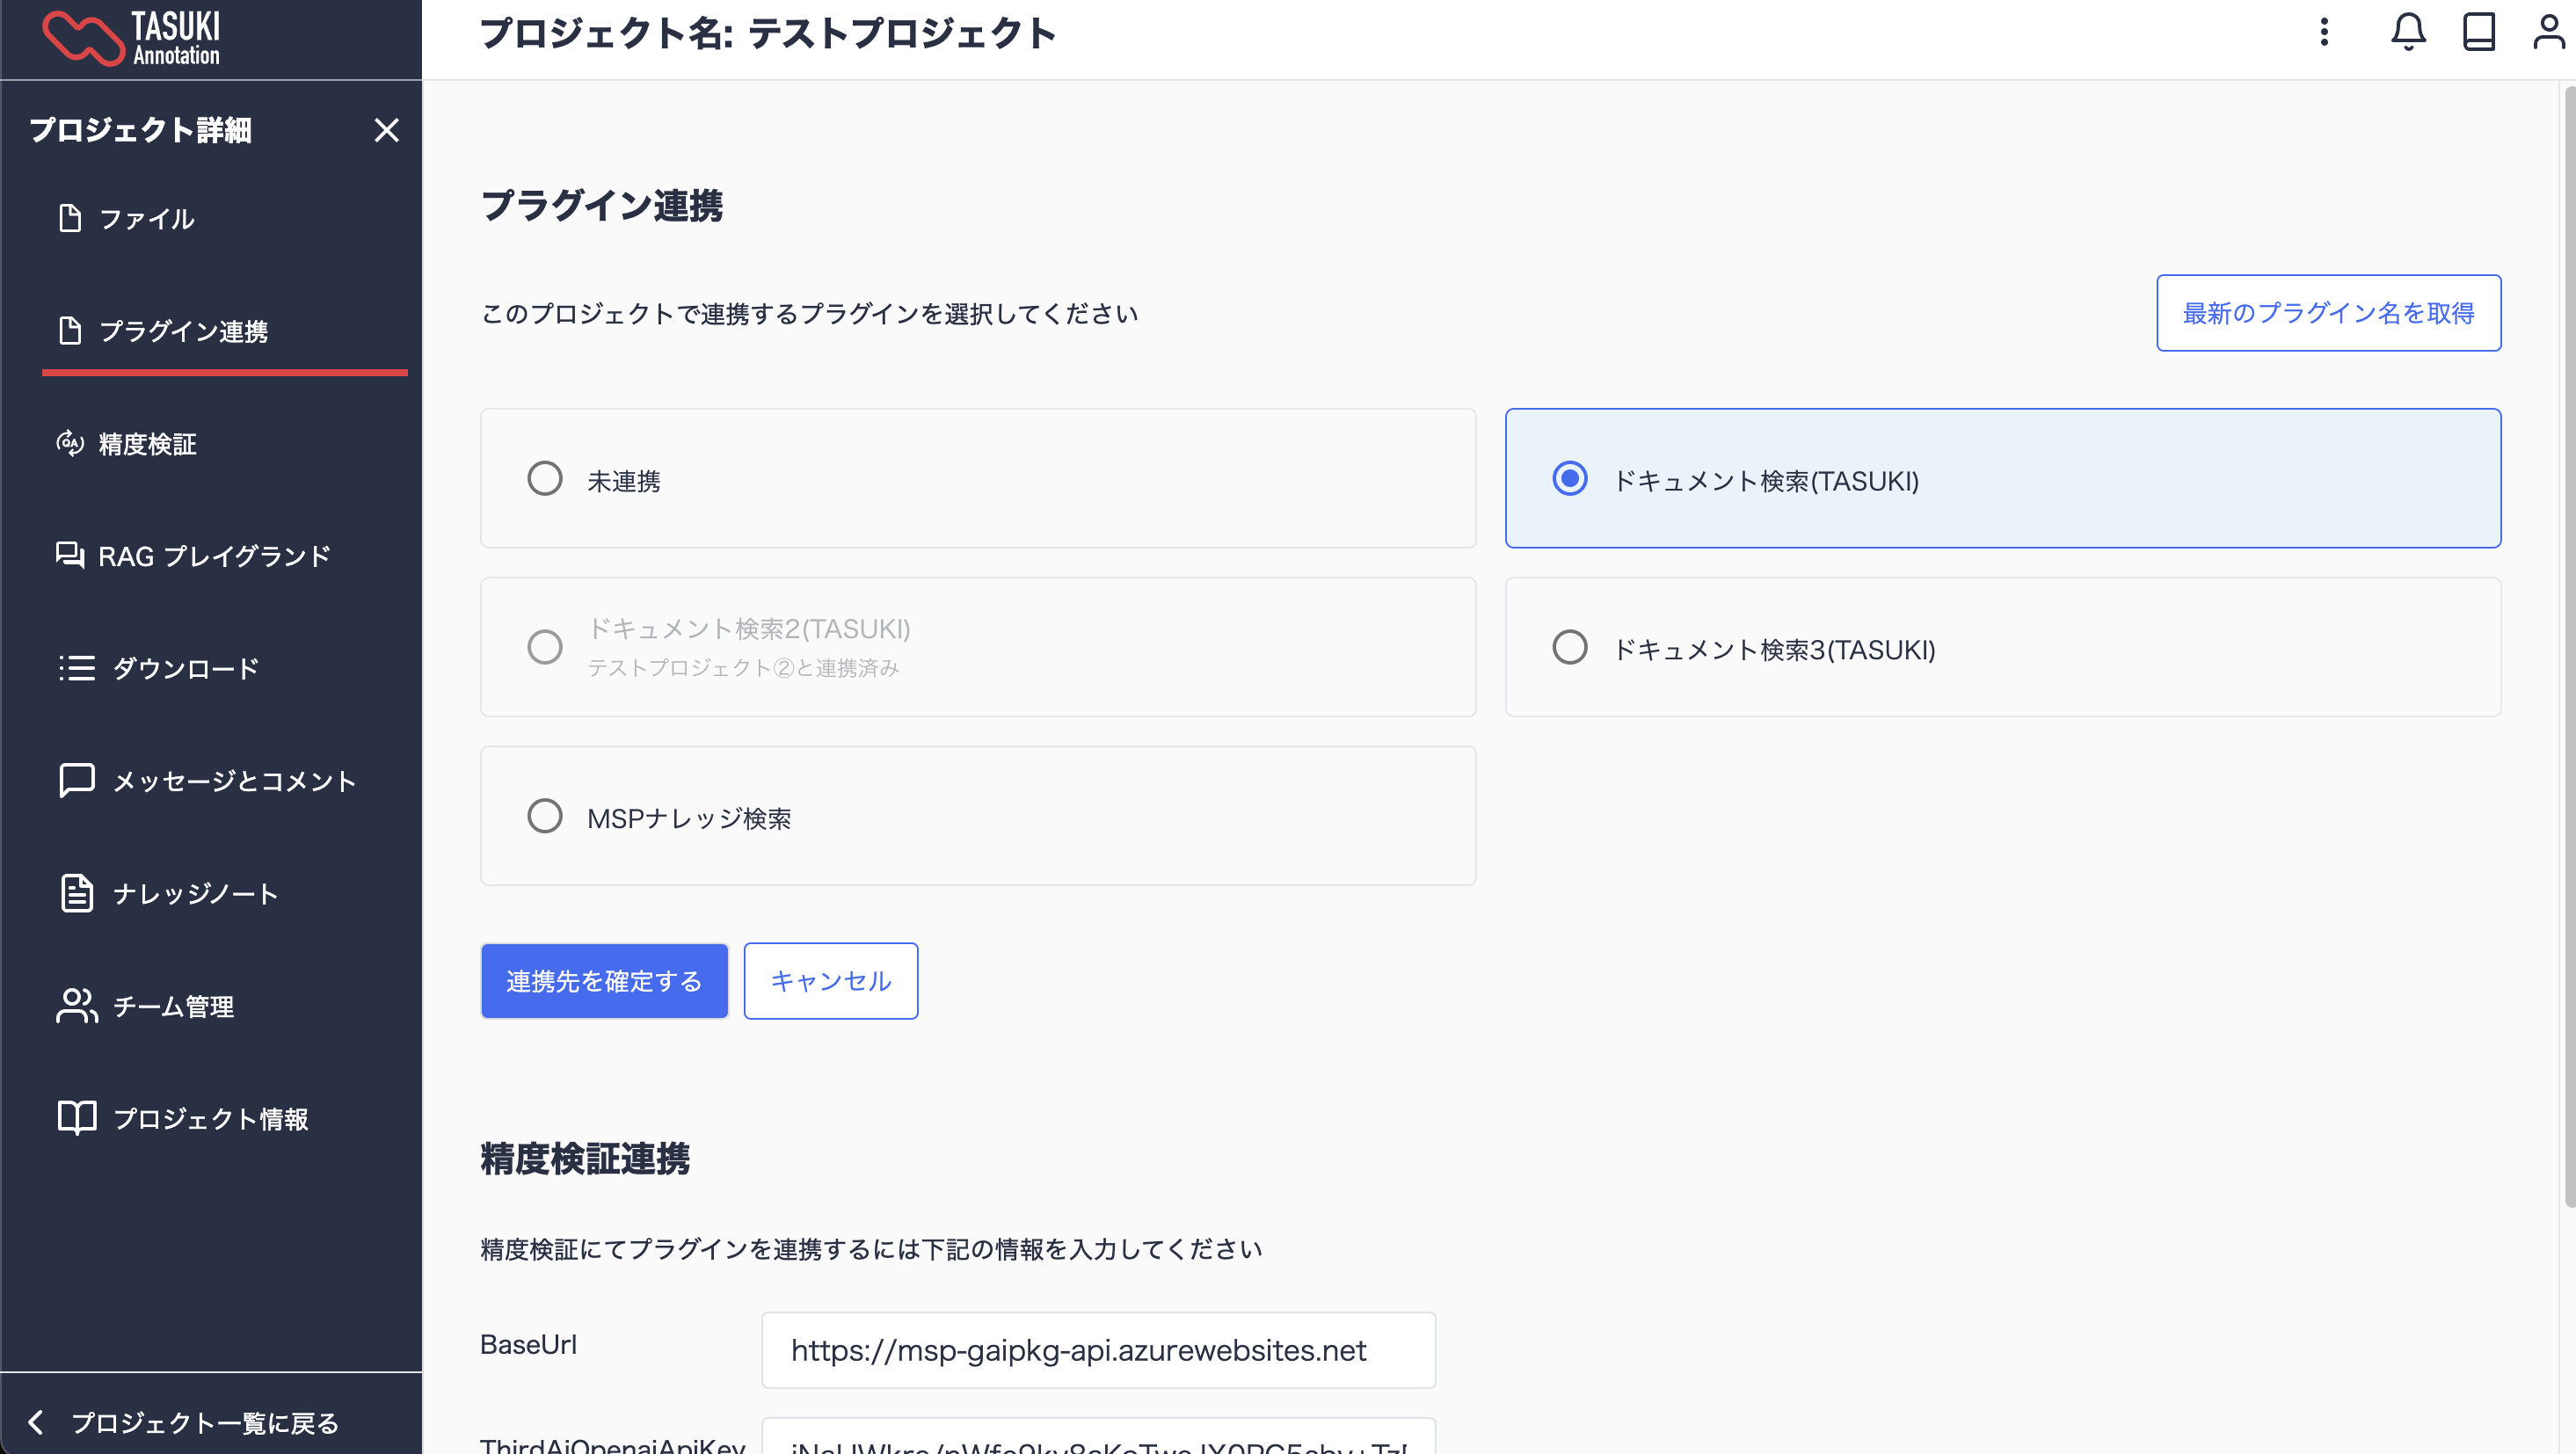Click 最新のプラグイン名を取得 button
Image resolution: width=2576 pixels, height=1454 pixels.
(x=2328, y=313)
